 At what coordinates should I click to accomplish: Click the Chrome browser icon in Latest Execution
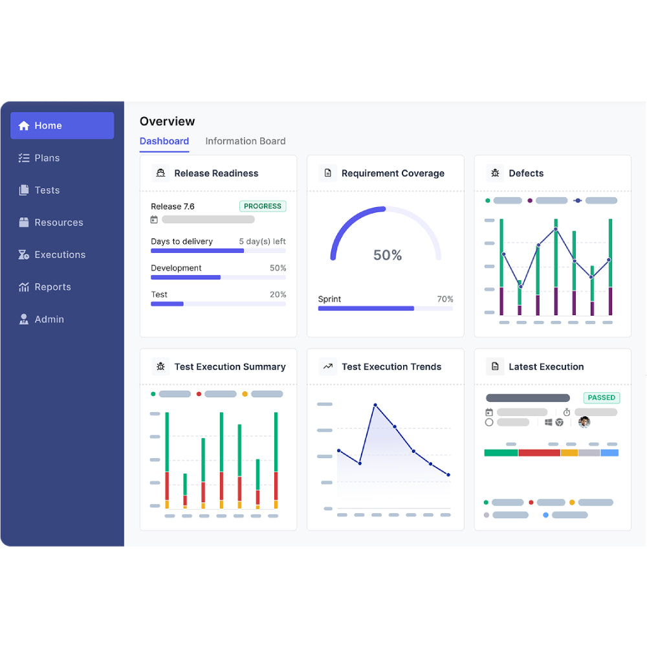[559, 422]
